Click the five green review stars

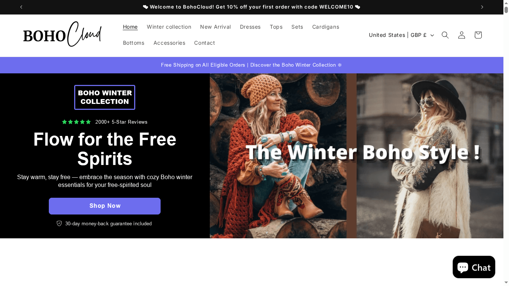(76, 122)
